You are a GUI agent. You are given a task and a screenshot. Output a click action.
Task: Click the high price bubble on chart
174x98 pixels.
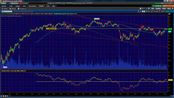coord(97,19)
